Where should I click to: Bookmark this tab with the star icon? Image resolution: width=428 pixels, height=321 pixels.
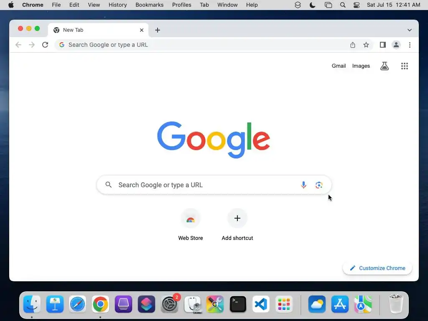(366, 45)
